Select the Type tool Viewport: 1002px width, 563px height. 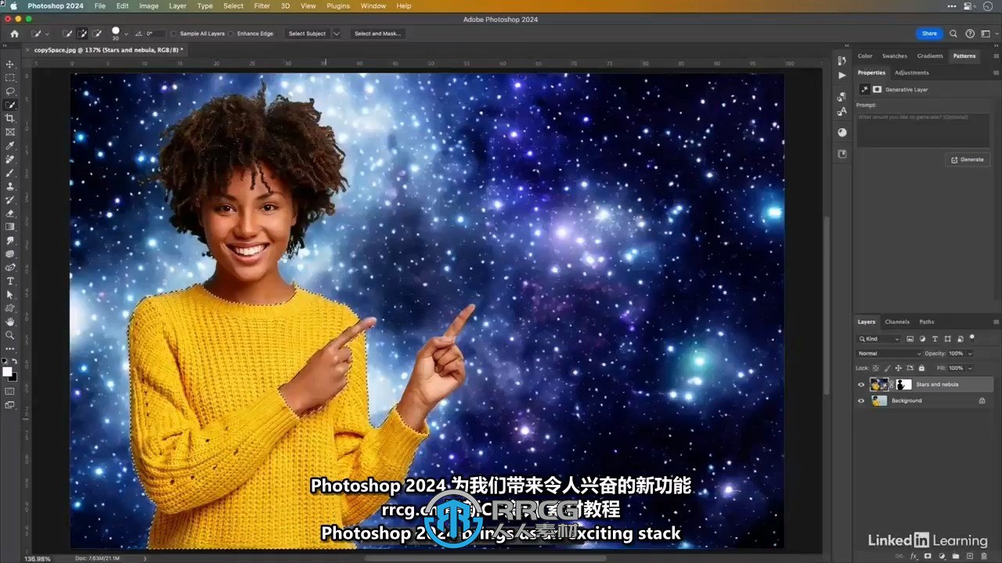tap(10, 281)
